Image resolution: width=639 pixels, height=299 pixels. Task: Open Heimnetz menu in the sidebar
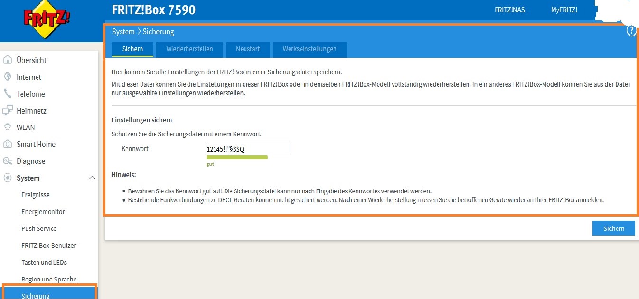(31, 111)
